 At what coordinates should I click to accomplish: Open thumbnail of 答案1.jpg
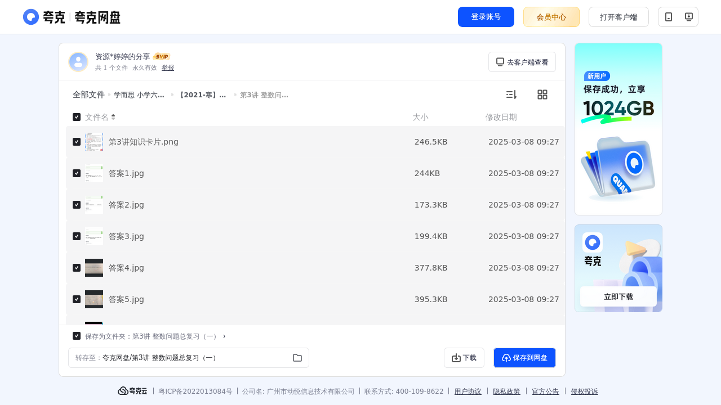[94, 173]
